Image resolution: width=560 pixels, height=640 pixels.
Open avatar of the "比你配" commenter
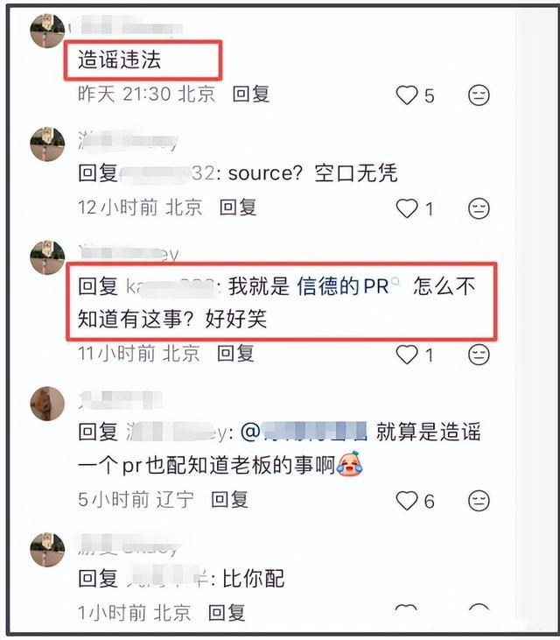(x=47, y=550)
